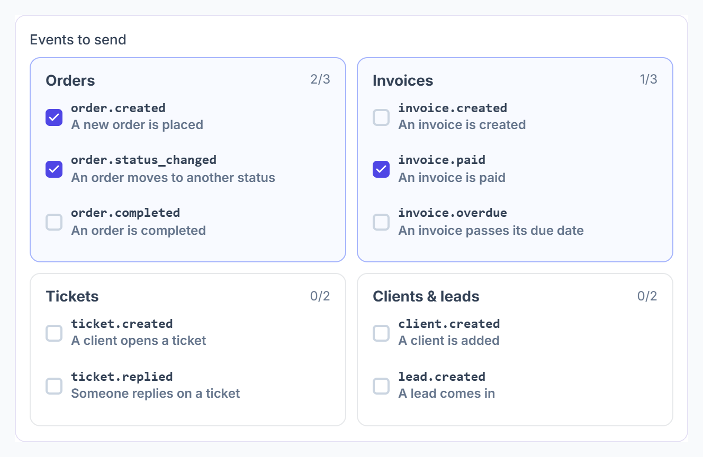This screenshot has height=457, width=703.
Task: Click the "Orders" group heading
Action: tap(70, 80)
